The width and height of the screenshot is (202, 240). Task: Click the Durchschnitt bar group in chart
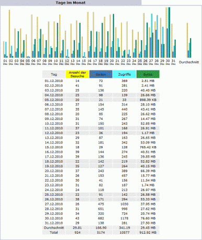189,40
